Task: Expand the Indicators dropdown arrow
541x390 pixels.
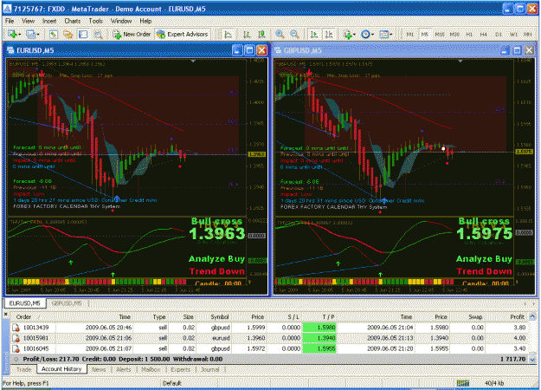Action: 354,35
